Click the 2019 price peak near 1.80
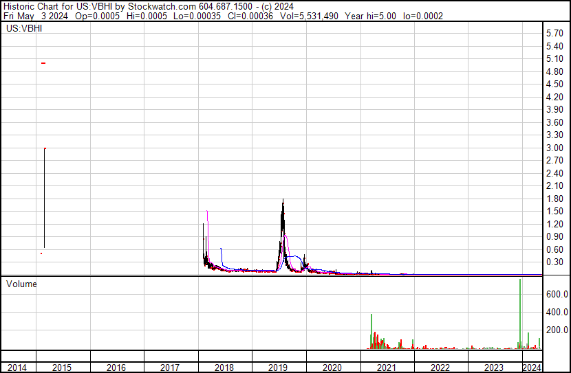Viewport: 571px width, 373px height. [283, 201]
